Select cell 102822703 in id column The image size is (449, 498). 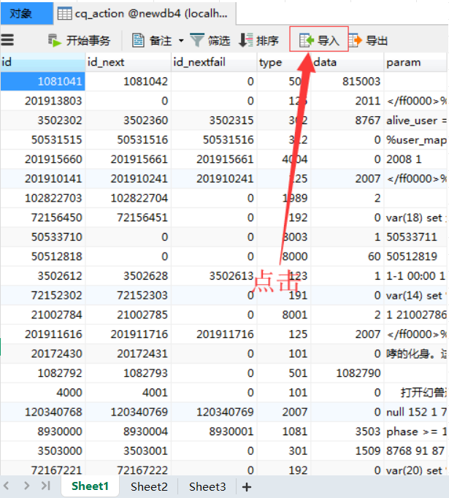coord(43,198)
